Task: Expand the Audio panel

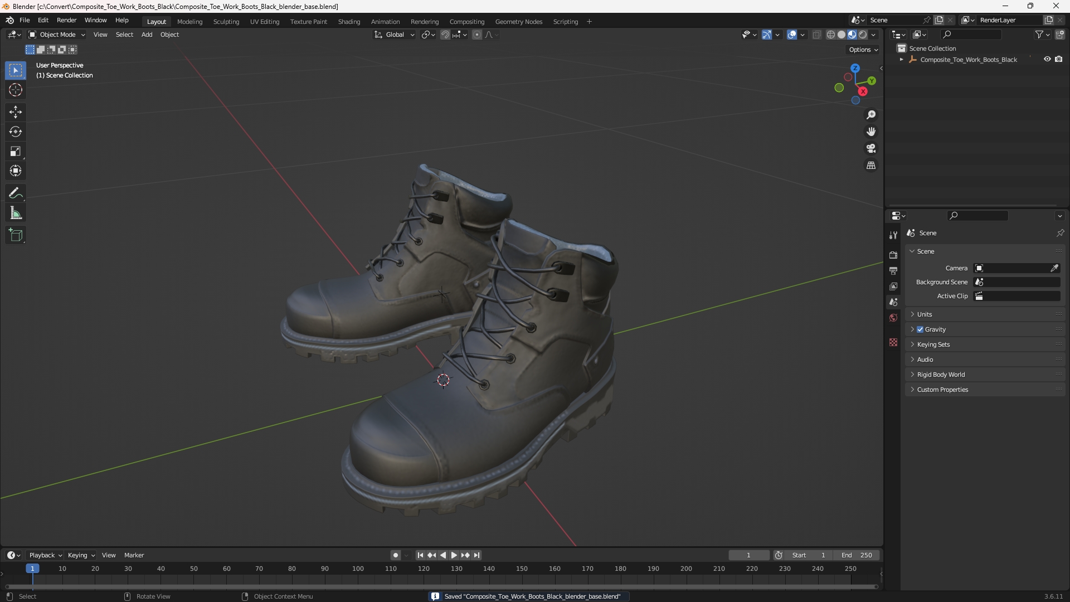Action: coord(985,360)
